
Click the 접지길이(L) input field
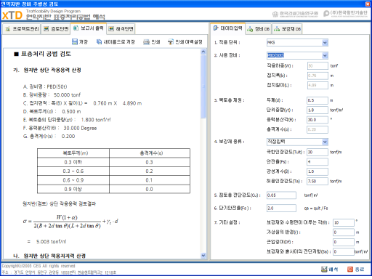tap(318, 85)
